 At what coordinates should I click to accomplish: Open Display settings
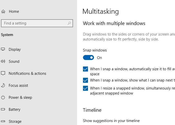[14, 49]
